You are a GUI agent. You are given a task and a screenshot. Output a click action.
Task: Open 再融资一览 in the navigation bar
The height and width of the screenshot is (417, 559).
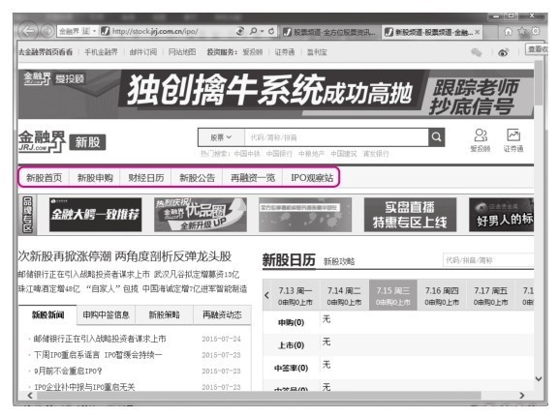(253, 177)
